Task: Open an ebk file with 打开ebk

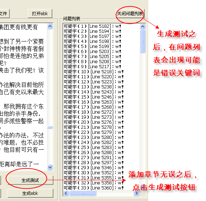Action: click(40, 13)
